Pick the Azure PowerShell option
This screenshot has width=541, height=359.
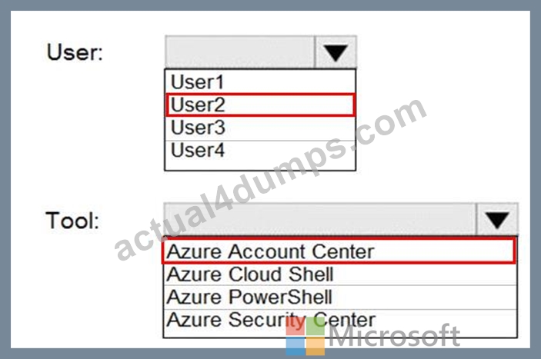click(340, 297)
